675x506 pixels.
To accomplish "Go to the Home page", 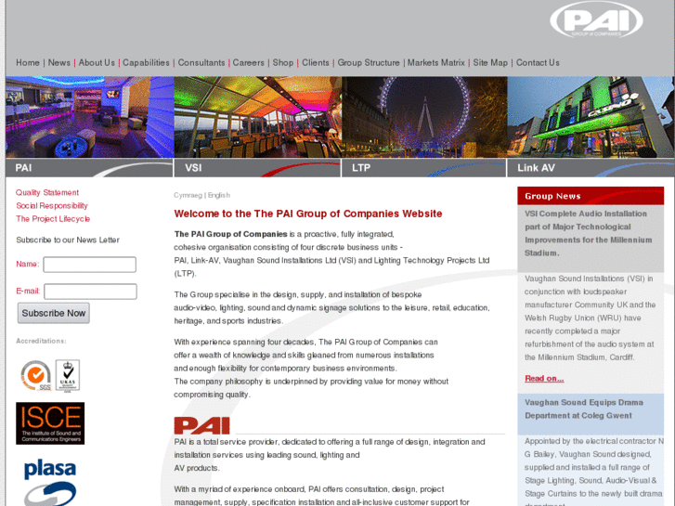I will tap(28, 63).
